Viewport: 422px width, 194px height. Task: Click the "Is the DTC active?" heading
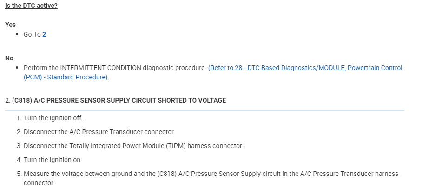[x=31, y=7]
